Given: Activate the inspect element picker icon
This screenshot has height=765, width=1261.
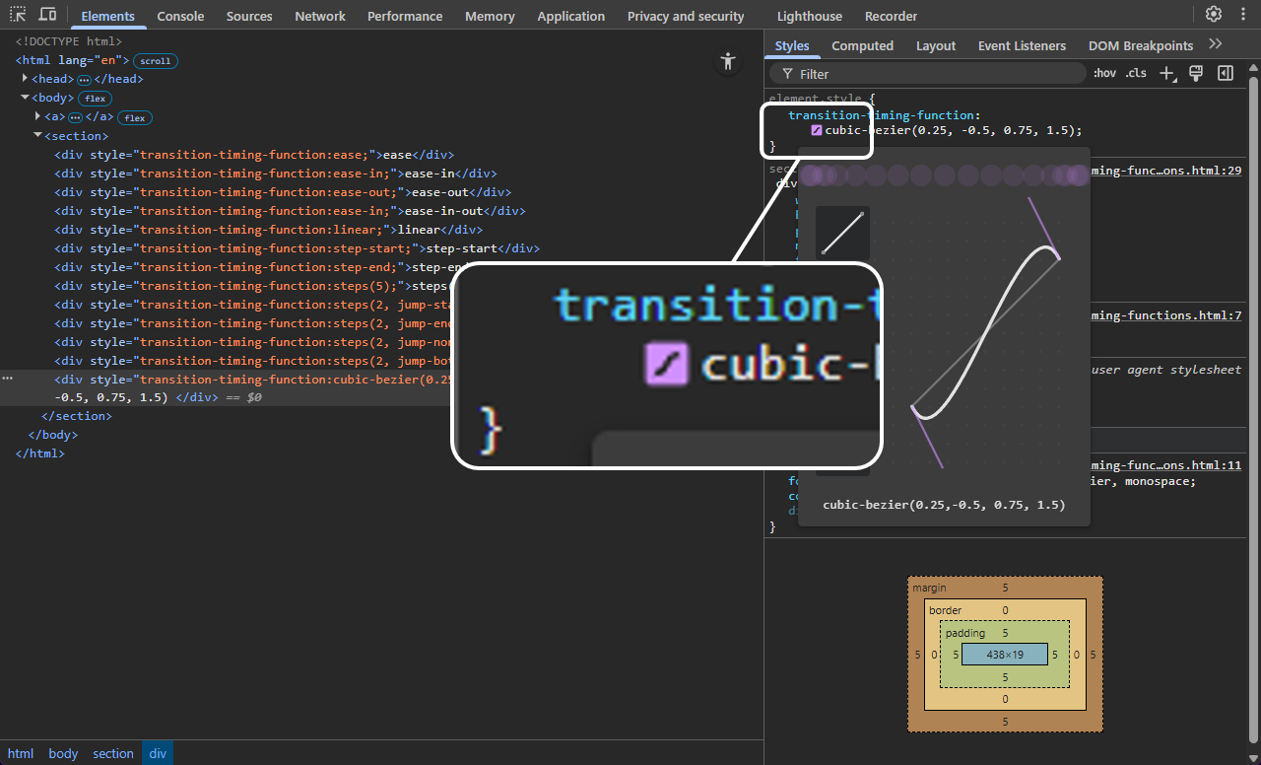Looking at the screenshot, I should click(x=18, y=15).
